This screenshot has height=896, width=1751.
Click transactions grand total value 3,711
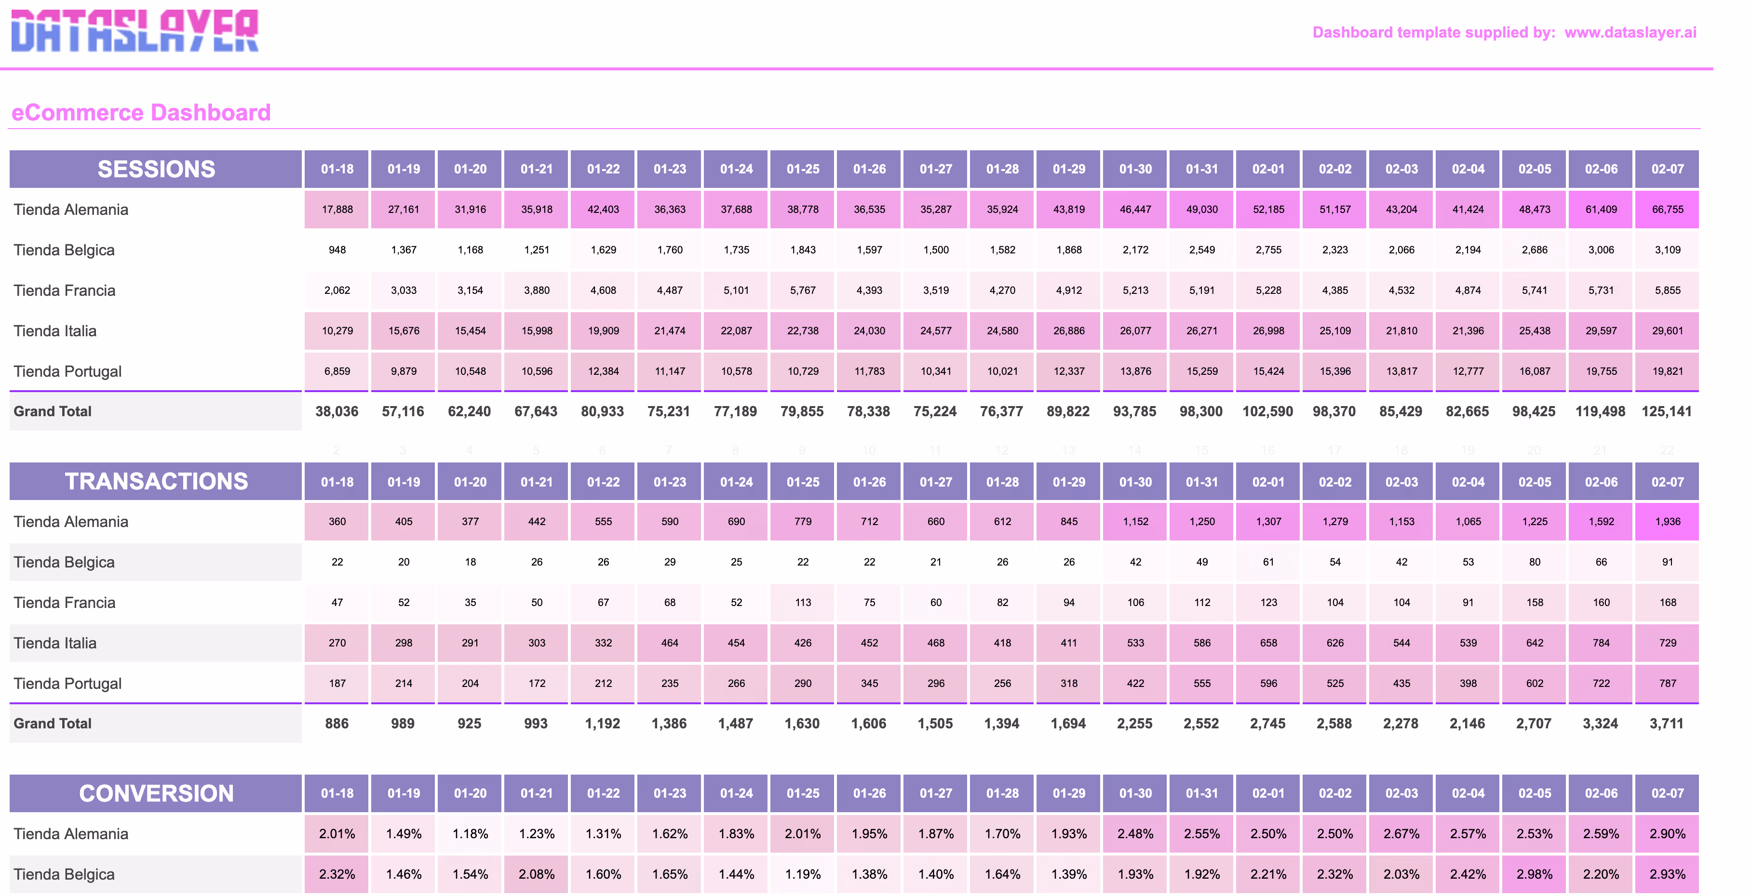[x=1666, y=724]
